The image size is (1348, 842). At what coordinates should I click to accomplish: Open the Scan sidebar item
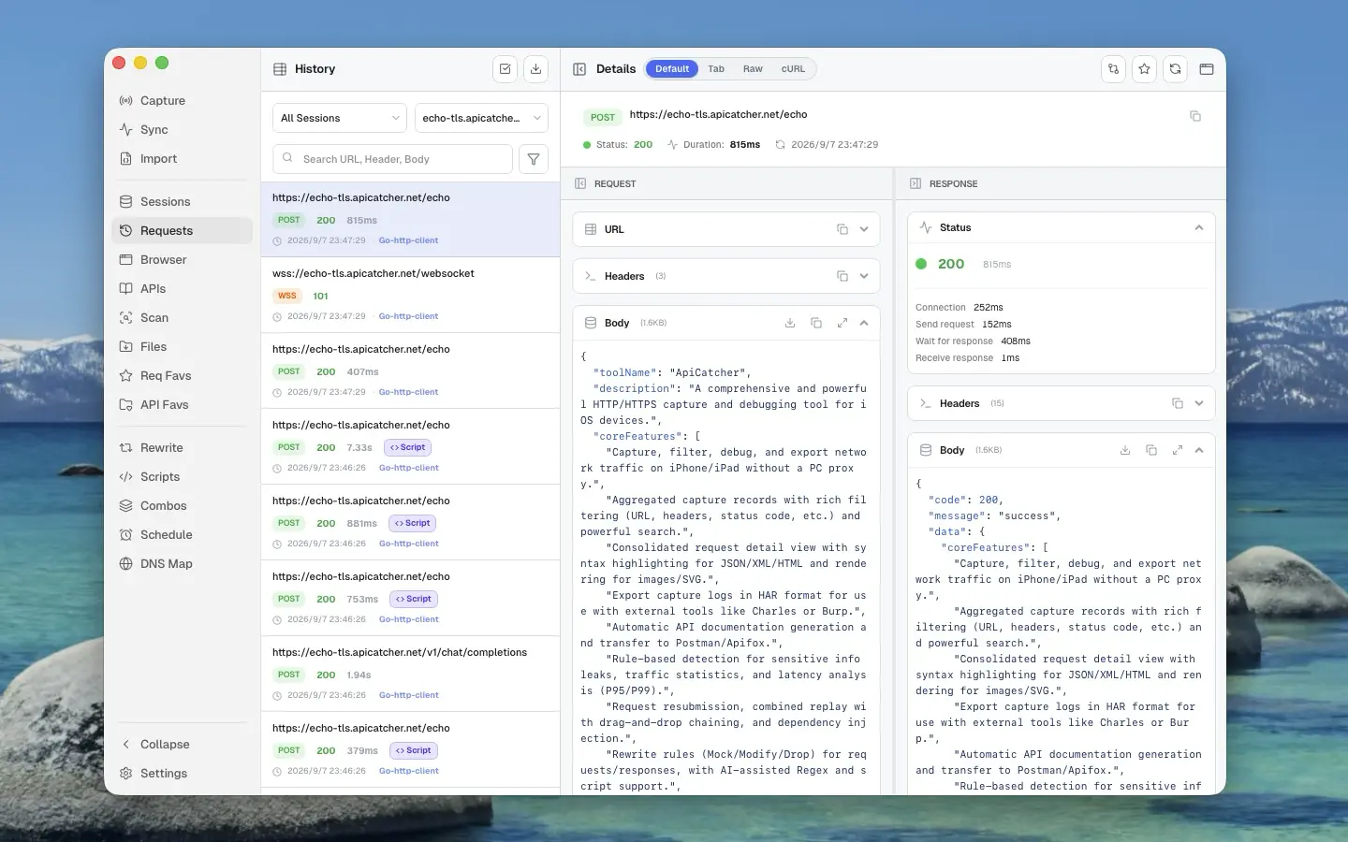(182, 318)
